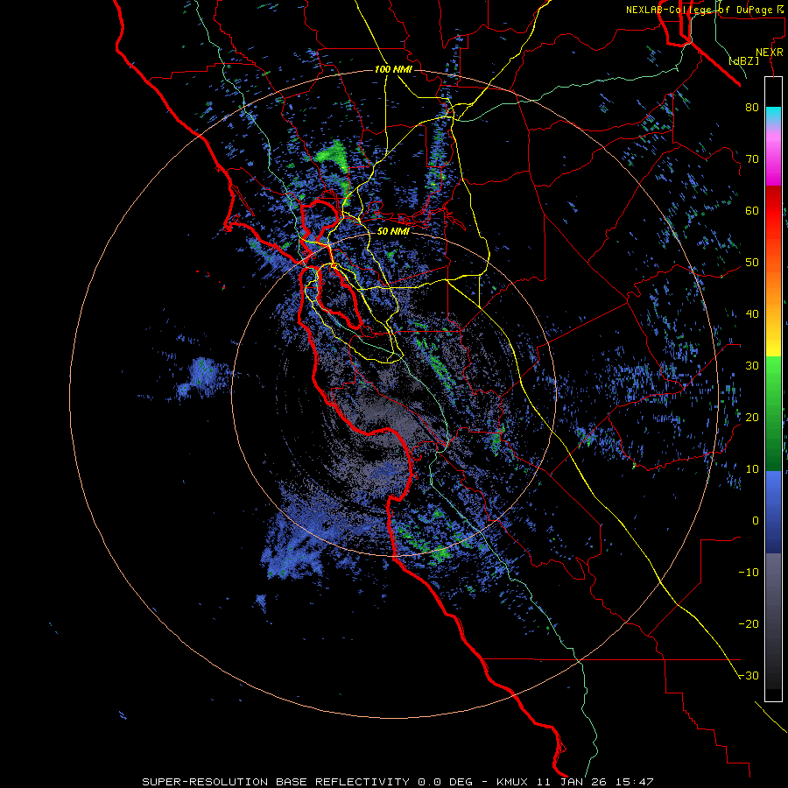Click the 60 value on the dBZ scale
The image size is (788, 788).
pos(752,210)
